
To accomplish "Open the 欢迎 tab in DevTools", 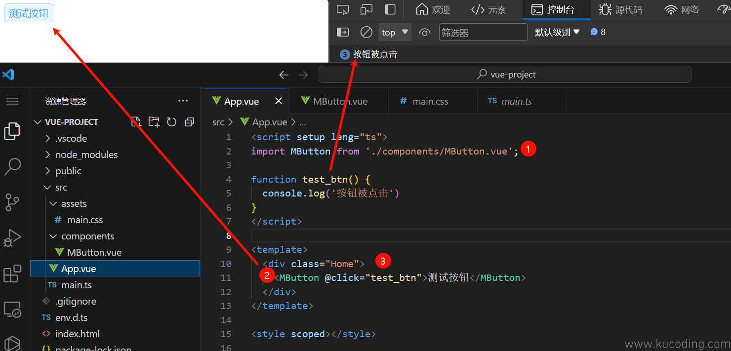I will (x=433, y=9).
